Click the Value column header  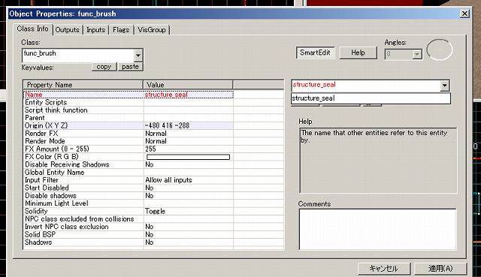tap(188, 85)
